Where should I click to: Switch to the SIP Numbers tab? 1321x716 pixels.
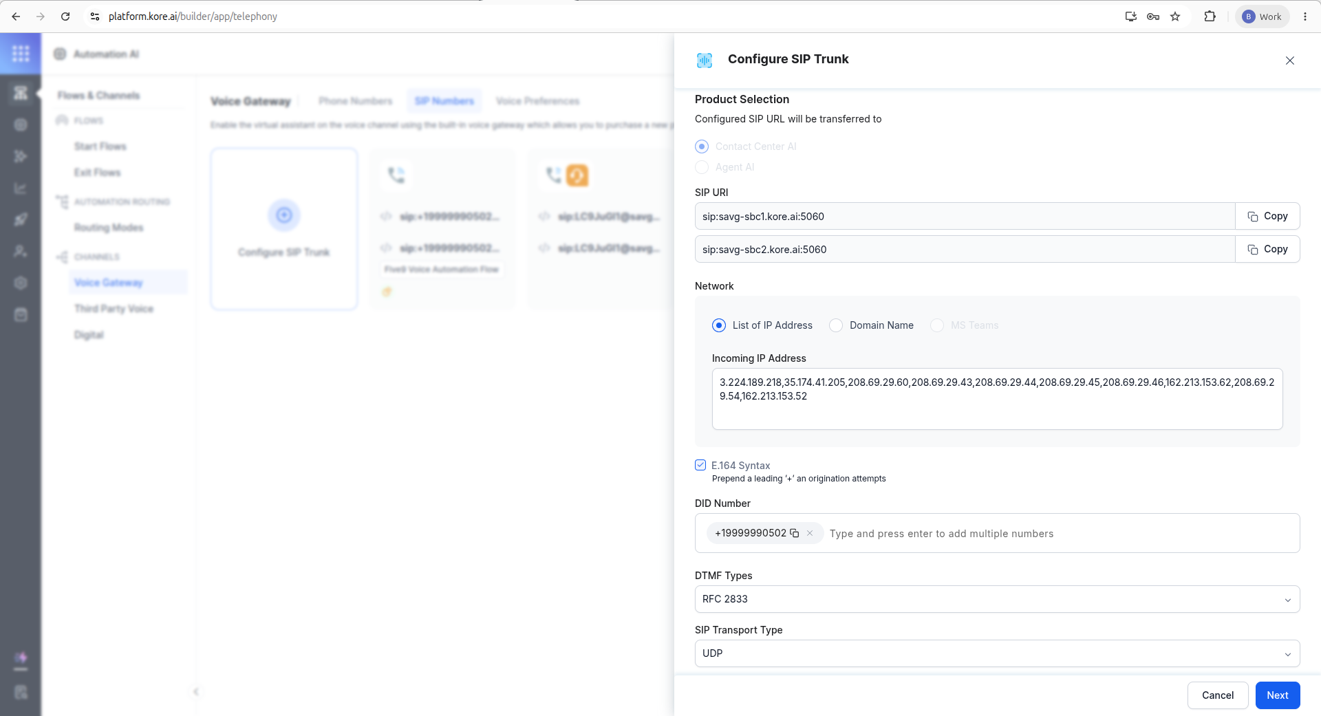444,101
